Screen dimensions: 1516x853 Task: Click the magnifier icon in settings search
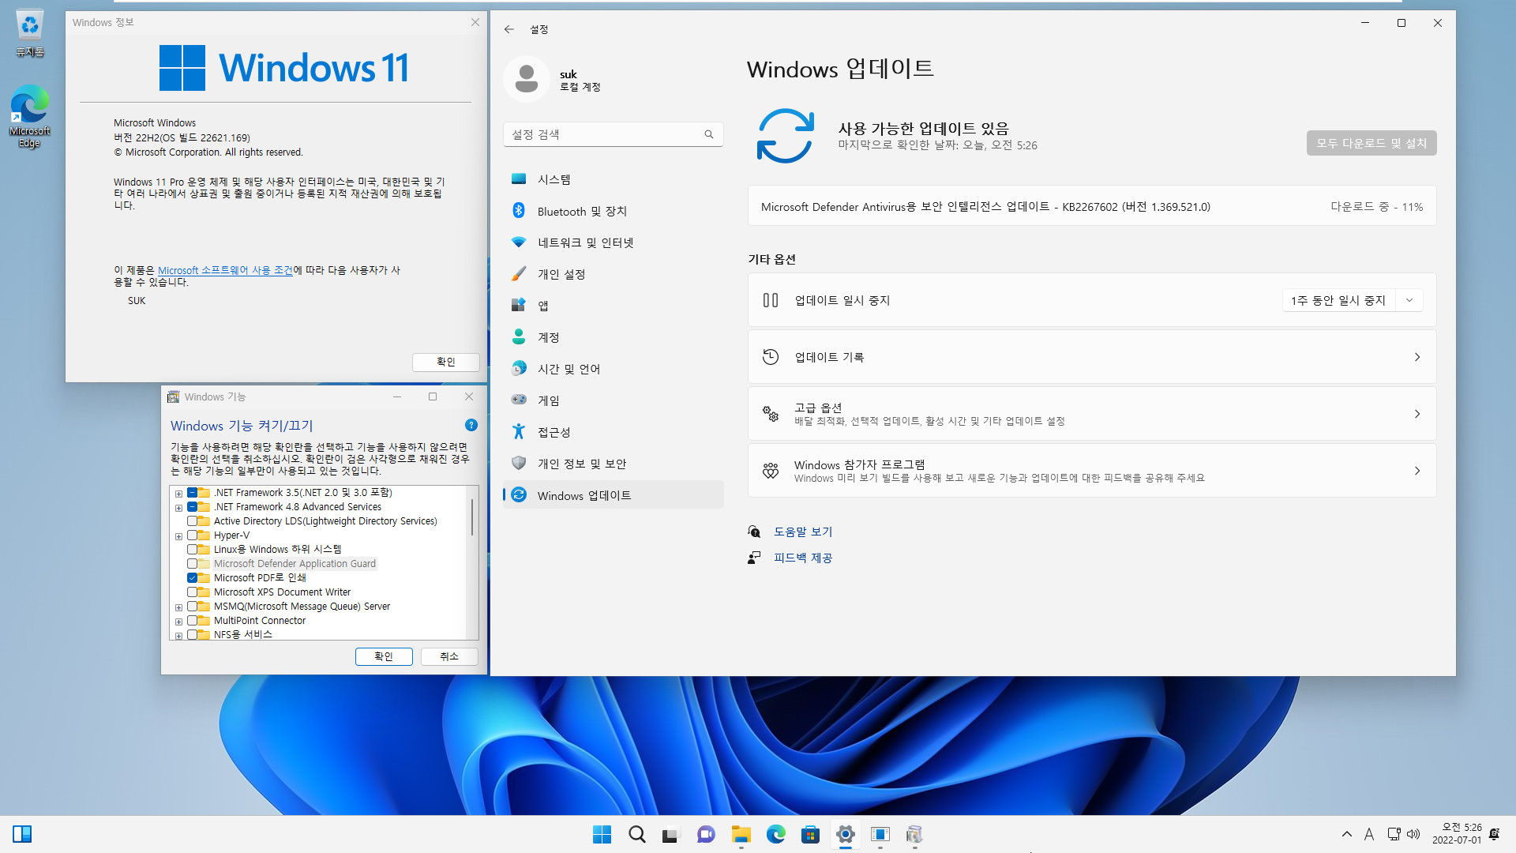point(709,134)
